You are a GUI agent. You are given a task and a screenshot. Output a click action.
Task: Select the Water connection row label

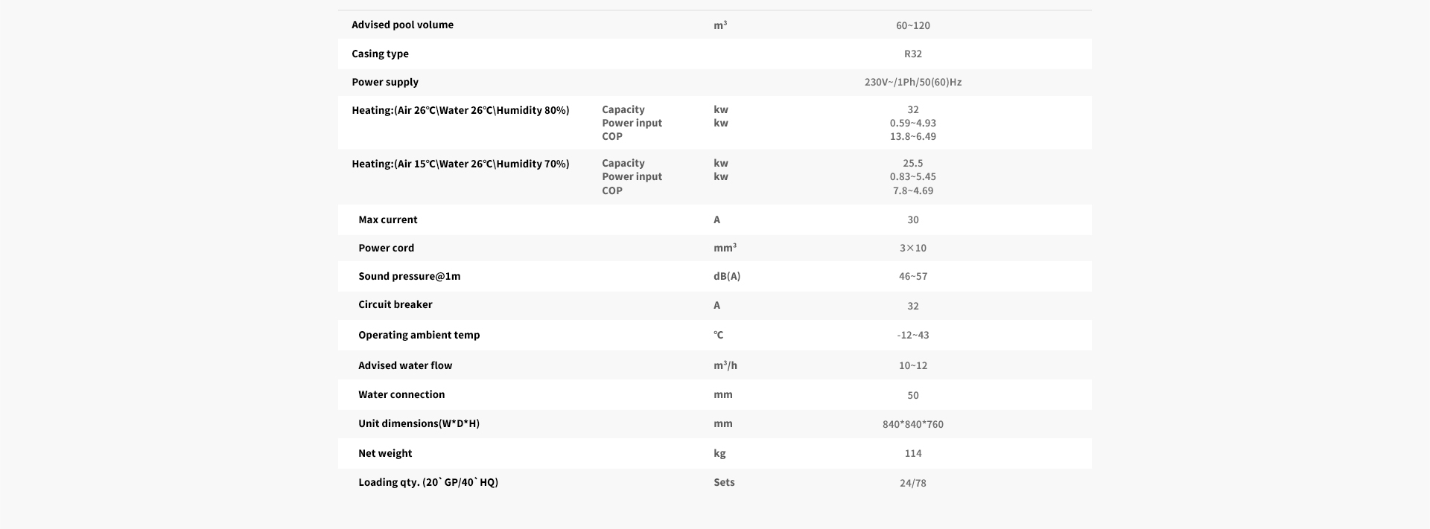point(401,394)
